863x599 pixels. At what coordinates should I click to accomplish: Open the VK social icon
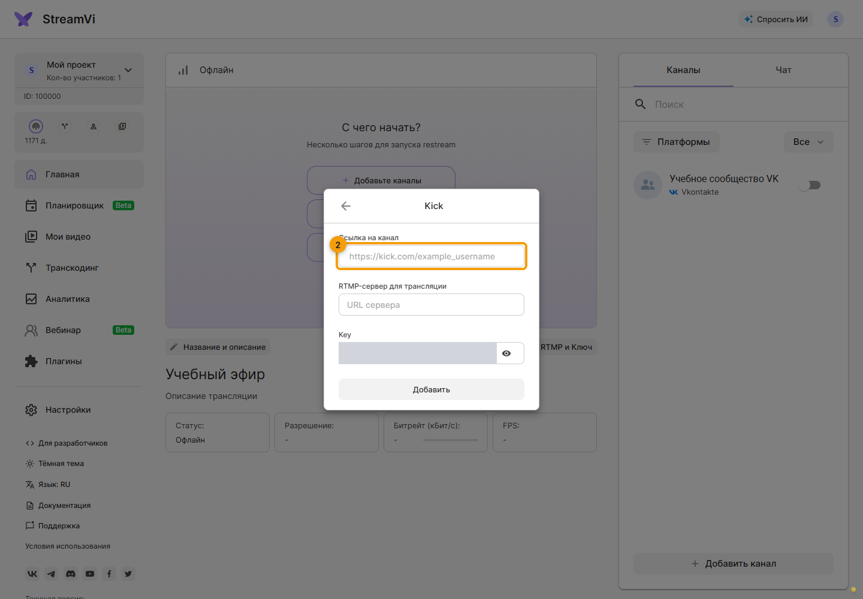(x=32, y=574)
